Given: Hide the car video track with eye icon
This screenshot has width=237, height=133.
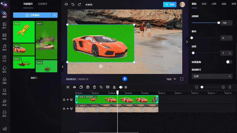Looking at the screenshot, I should (x=68, y=100).
